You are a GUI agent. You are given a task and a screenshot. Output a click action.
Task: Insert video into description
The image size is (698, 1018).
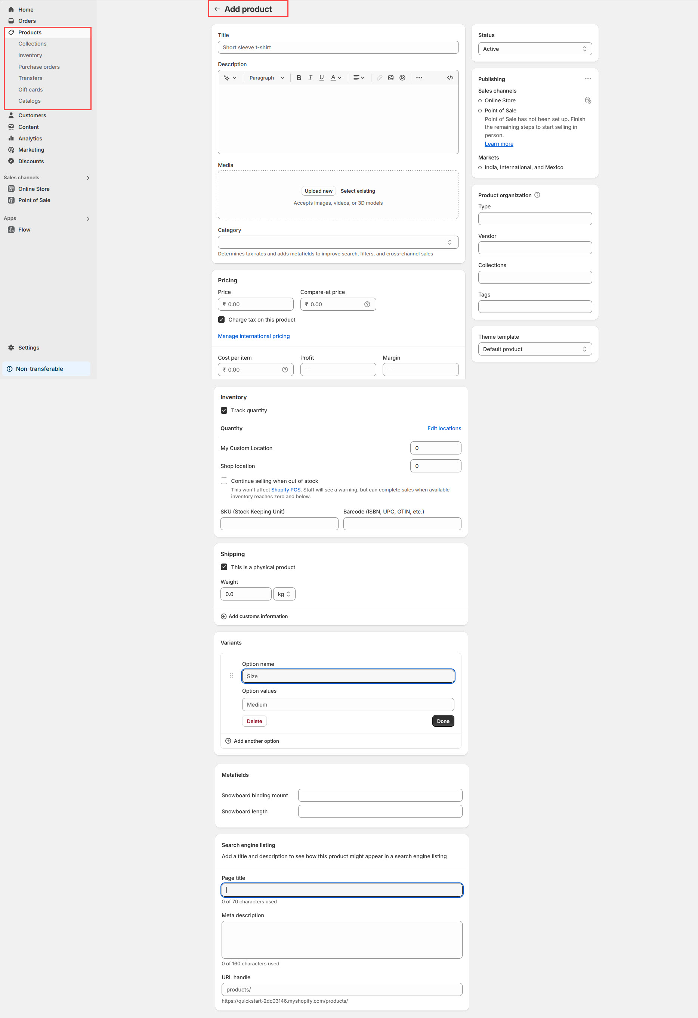pyautogui.click(x=402, y=78)
